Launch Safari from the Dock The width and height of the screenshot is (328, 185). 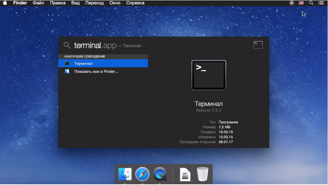click(x=142, y=175)
